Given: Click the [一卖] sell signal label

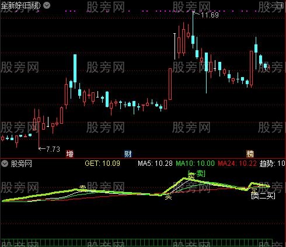Looking at the screenshot, I should pos(197,174).
